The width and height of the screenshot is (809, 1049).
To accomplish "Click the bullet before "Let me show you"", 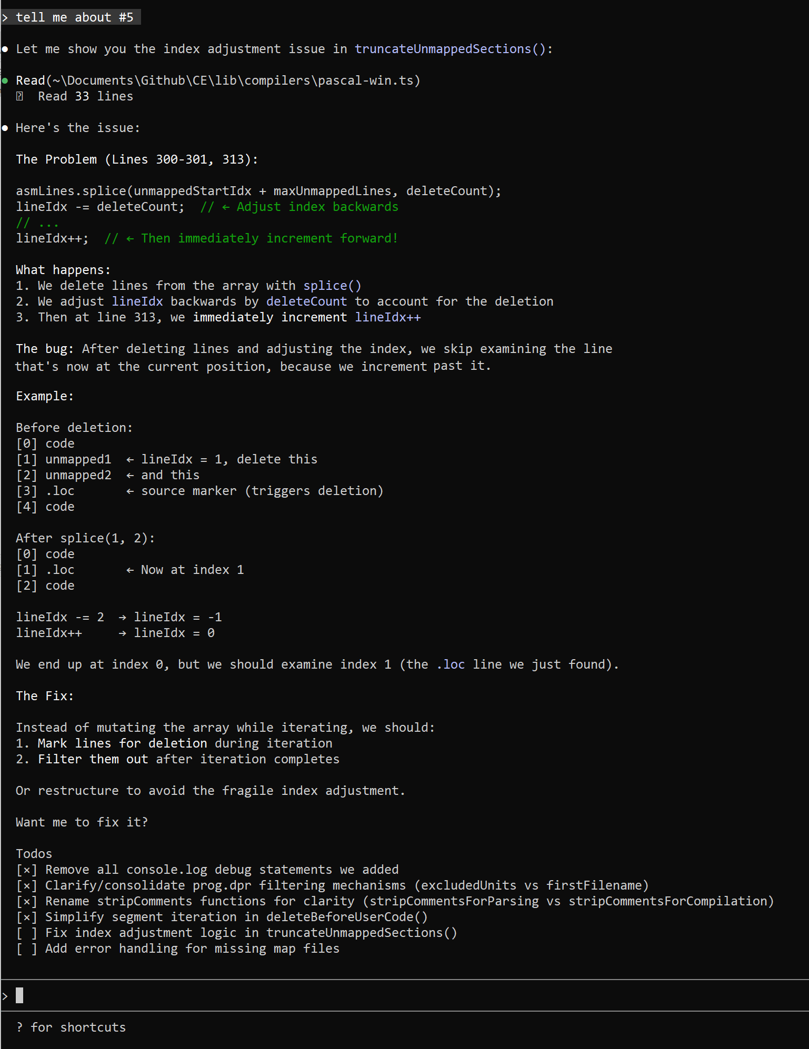I will point(5,49).
